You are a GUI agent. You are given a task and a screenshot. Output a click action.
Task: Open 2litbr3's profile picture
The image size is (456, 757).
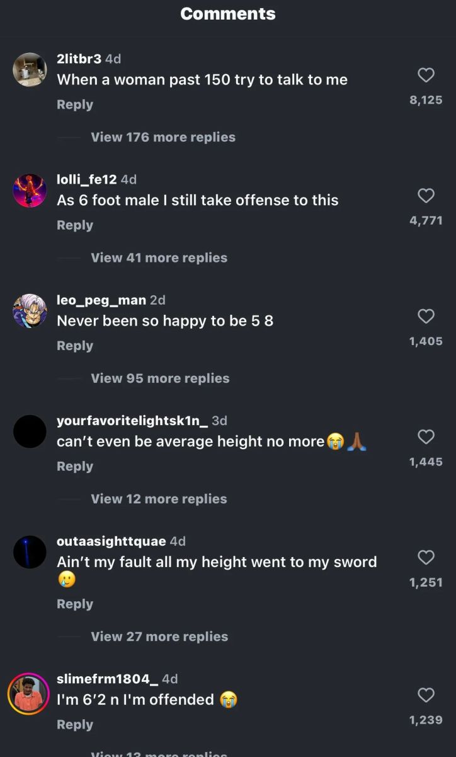point(30,69)
